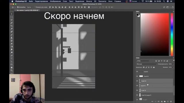Screen dimensions: 184x103
Task: Open Spotlight search in the macOS menu bar
Action: 164,1
